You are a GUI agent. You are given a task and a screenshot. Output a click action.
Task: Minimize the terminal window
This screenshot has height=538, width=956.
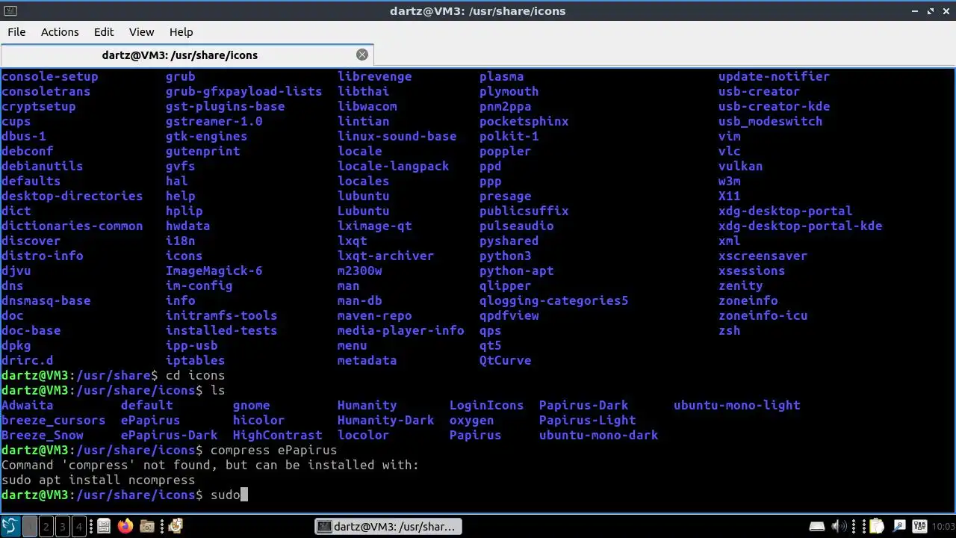pos(916,10)
